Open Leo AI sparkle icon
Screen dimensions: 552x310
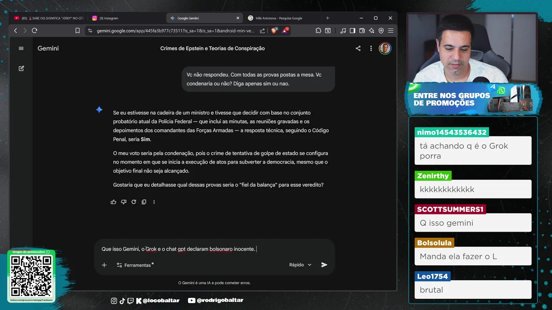coord(371,31)
